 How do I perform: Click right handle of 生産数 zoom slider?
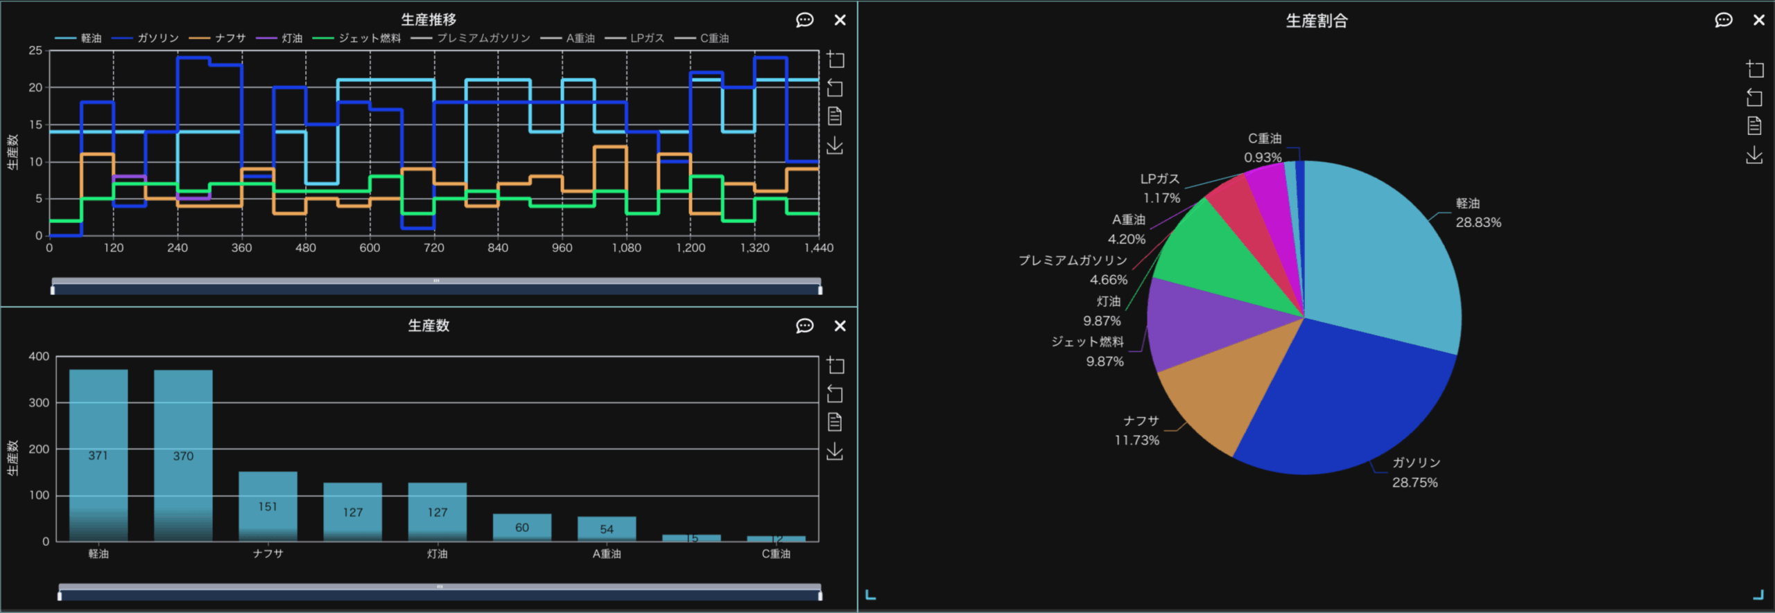pyautogui.click(x=820, y=595)
